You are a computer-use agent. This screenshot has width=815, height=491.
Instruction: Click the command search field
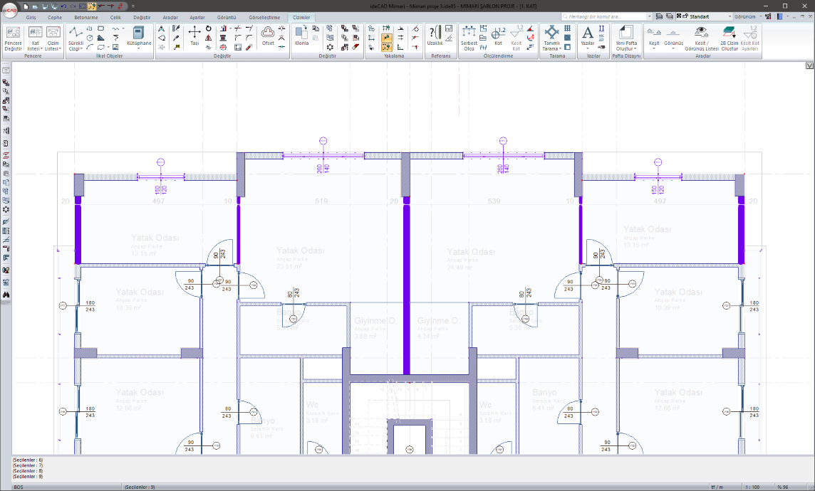point(606,16)
